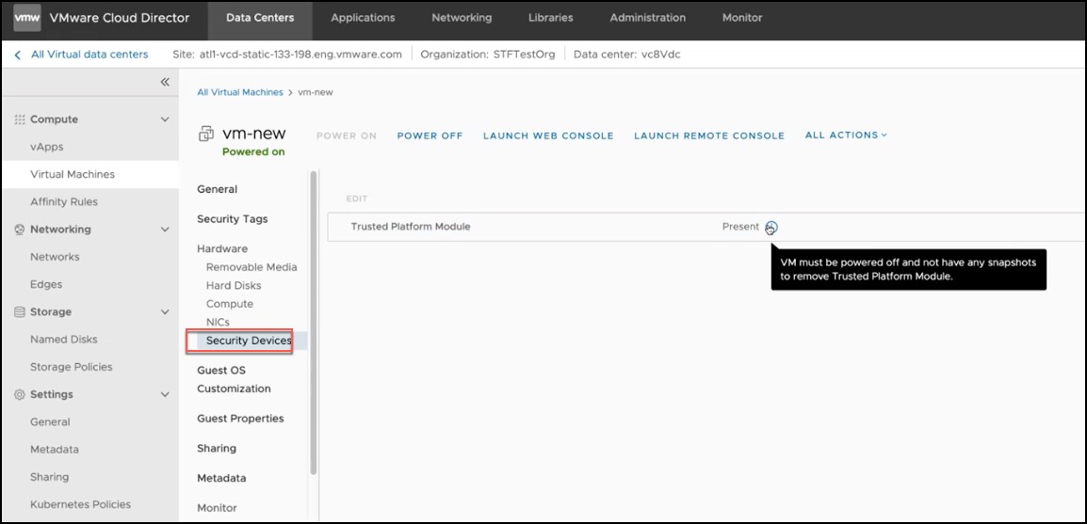Select Security Devices under Hardware
Screen dimensions: 1087x524
[x=249, y=341]
